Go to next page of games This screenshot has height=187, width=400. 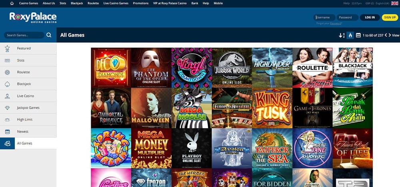point(390,35)
